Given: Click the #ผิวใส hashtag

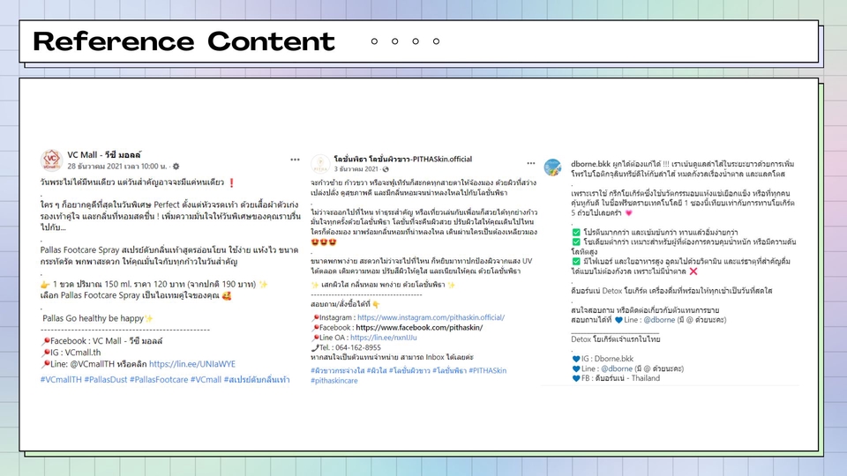Looking at the screenshot, I should point(377,371).
